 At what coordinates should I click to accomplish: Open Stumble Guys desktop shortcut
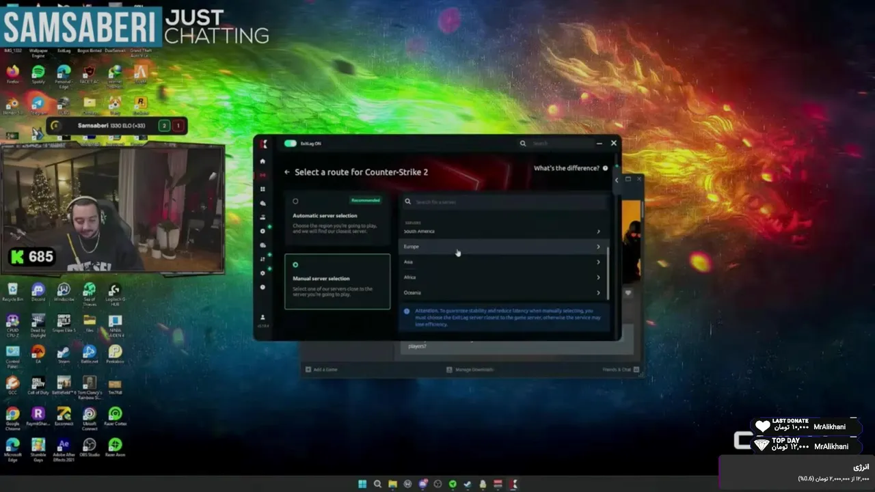click(x=38, y=450)
